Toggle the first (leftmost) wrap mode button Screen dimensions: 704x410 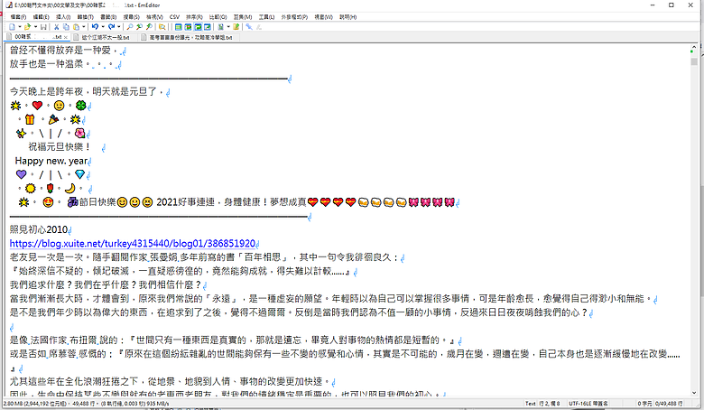click(178, 27)
